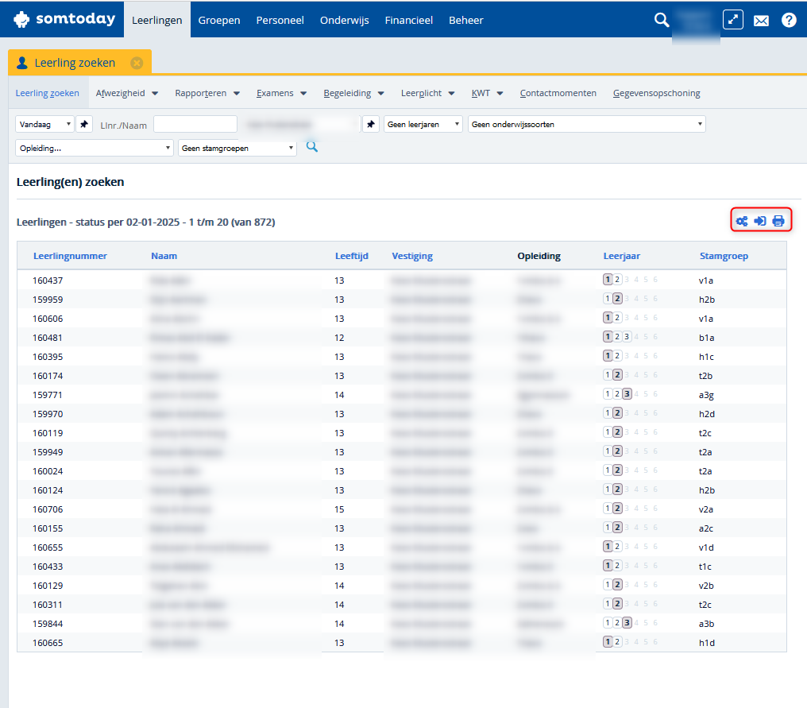Switch to the Financieel main tab
Viewport: 807px width, 708px height.
(x=408, y=20)
